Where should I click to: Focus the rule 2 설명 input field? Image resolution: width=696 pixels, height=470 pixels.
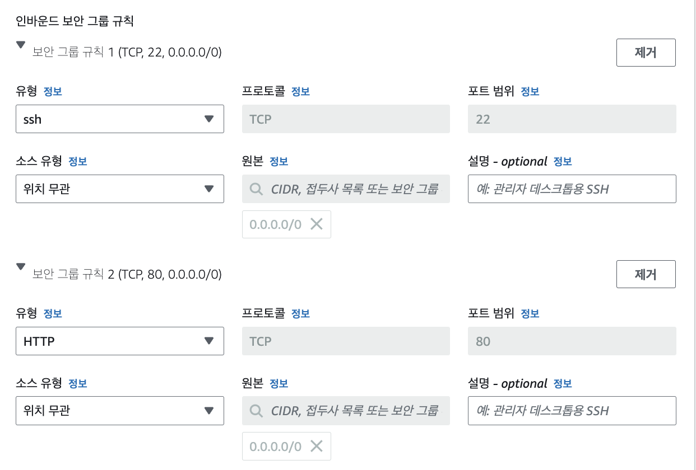click(572, 411)
